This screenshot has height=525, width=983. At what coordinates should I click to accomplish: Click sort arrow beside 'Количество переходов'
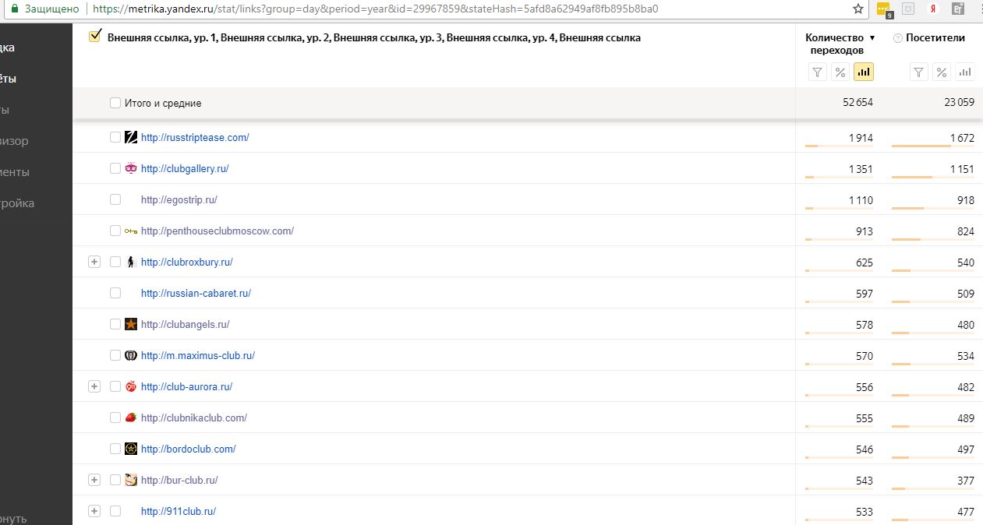pos(872,38)
